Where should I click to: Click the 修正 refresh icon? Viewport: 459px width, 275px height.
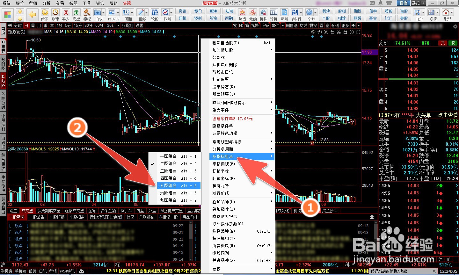(x=45, y=12)
